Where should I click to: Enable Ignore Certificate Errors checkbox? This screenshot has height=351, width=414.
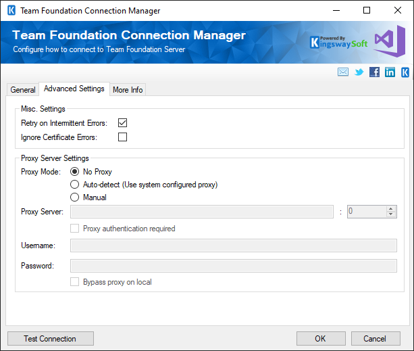point(122,137)
